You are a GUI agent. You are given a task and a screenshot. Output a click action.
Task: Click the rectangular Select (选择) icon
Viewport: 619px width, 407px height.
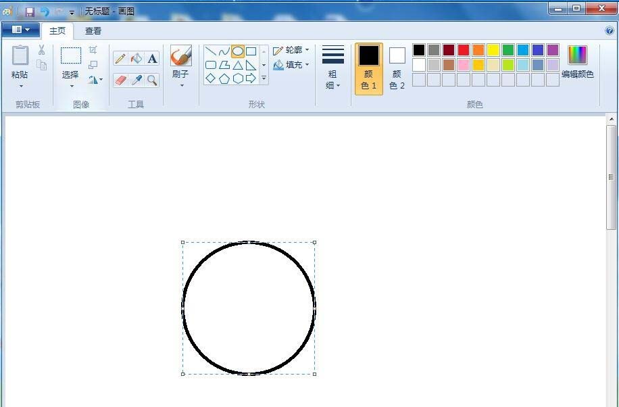tap(71, 55)
